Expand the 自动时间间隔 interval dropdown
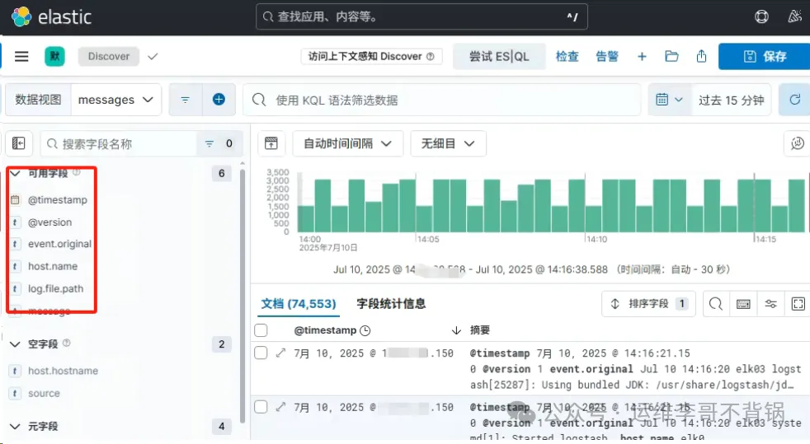The height and width of the screenshot is (444, 810). 347,143
